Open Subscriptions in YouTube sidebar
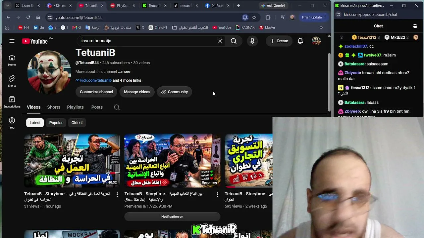The width and height of the screenshot is (424, 238). click(x=12, y=102)
